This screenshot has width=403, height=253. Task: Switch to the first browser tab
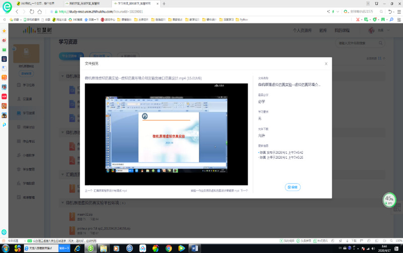click(34, 3)
